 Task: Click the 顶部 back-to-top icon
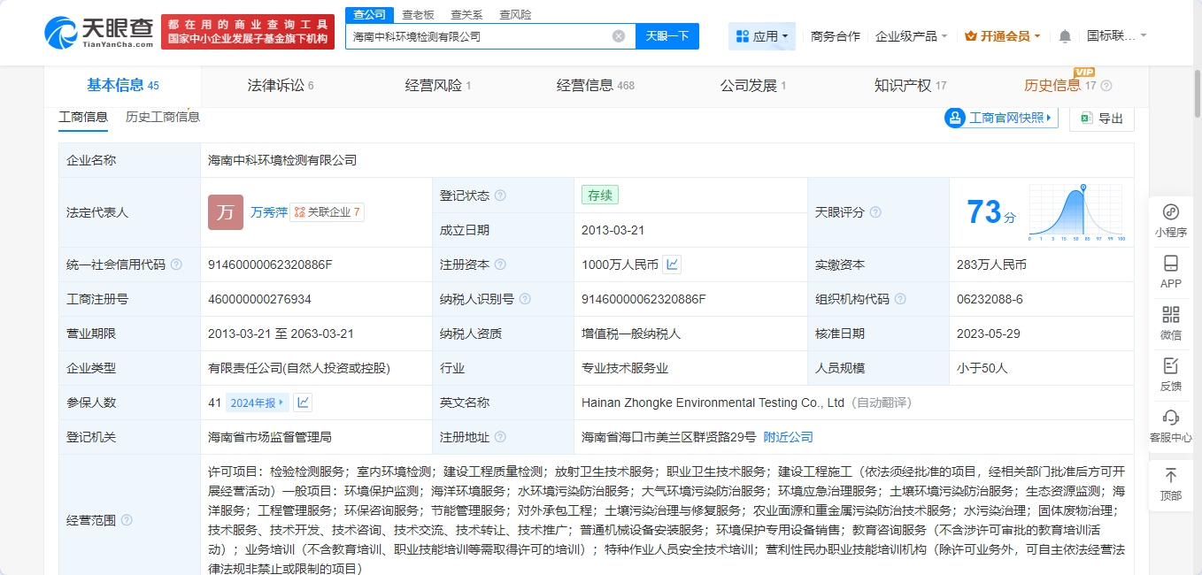1170,476
